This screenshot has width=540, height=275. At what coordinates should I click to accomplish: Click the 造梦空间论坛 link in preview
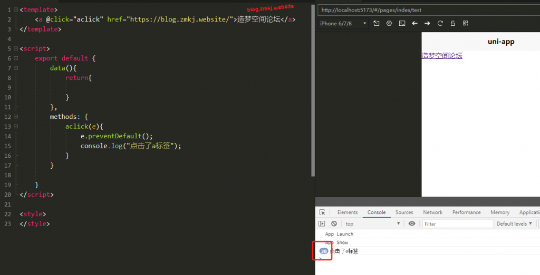(442, 56)
